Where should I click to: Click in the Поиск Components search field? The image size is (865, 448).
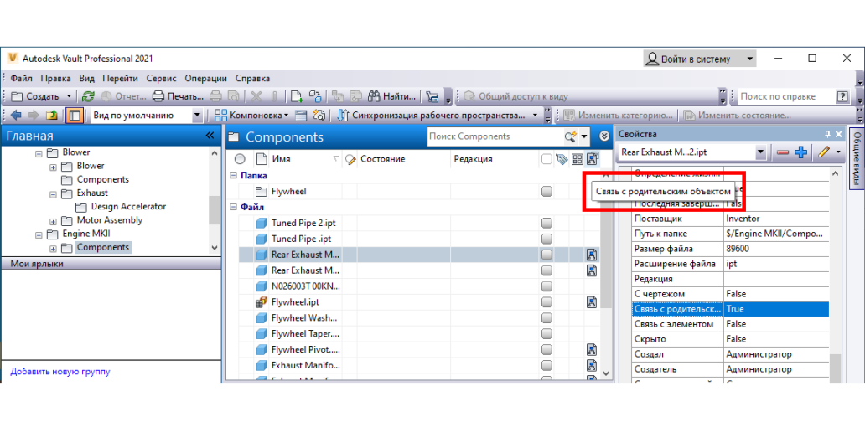pos(495,136)
